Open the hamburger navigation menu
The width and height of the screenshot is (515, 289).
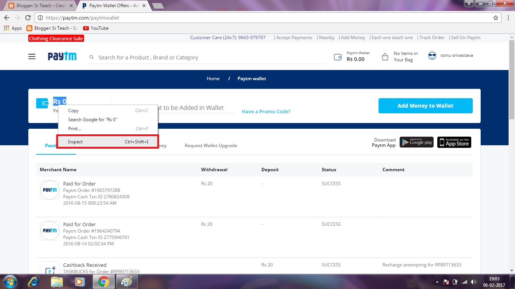32,56
